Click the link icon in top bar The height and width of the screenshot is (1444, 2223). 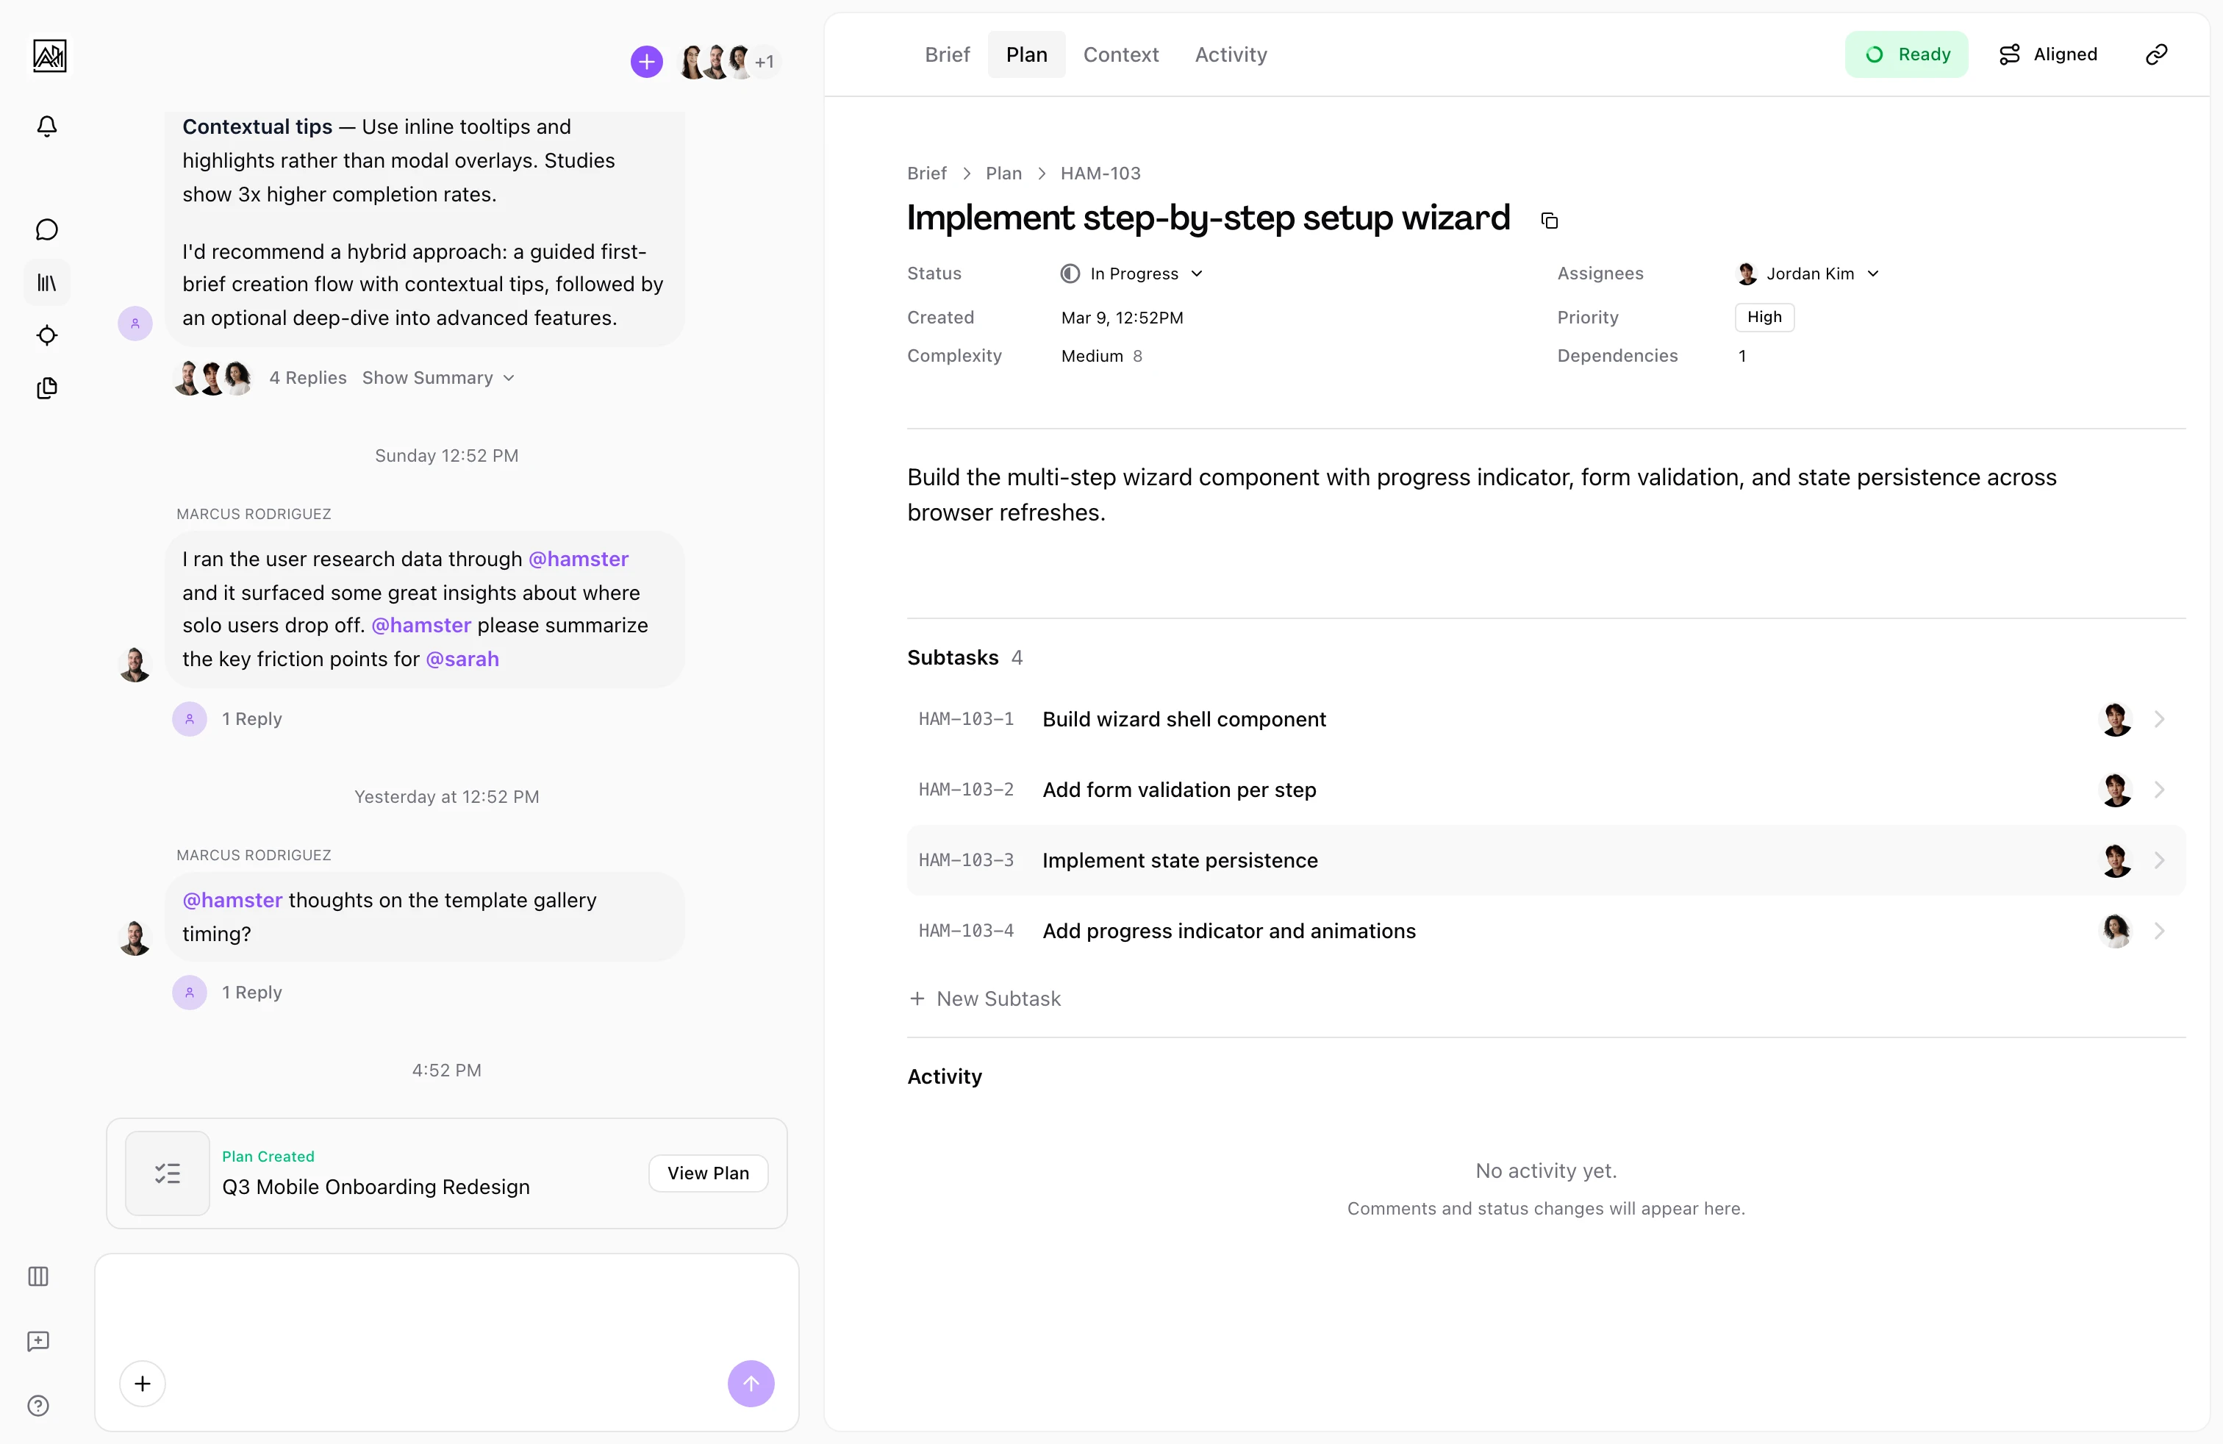pyautogui.click(x=2156, y=54)
